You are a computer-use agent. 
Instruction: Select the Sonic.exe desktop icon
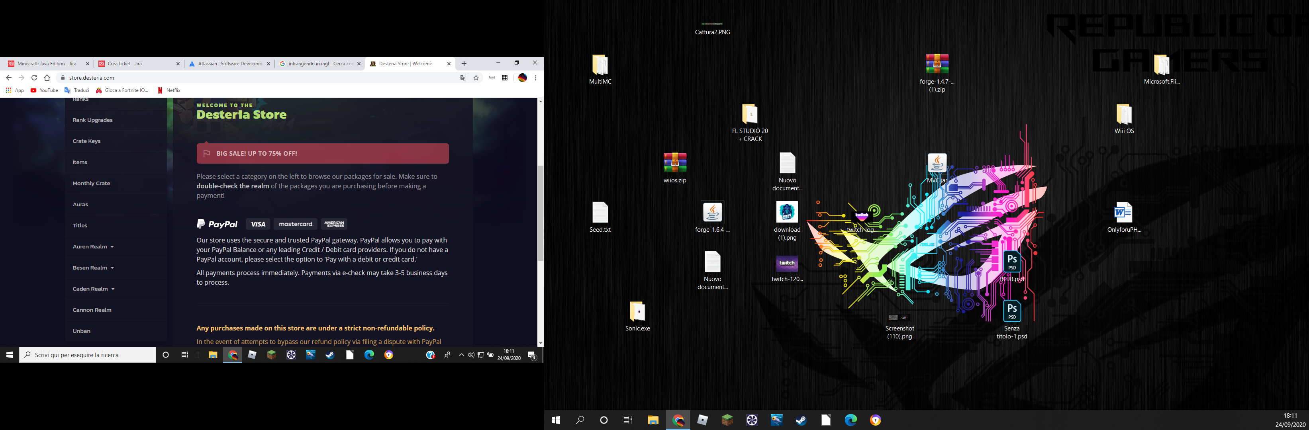637,312
